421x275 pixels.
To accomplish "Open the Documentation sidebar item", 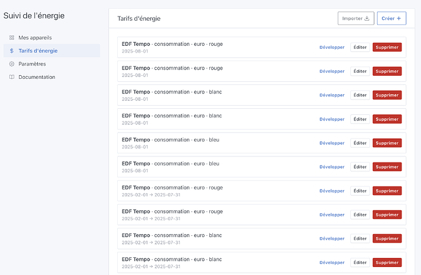I will tap(37, 77).
